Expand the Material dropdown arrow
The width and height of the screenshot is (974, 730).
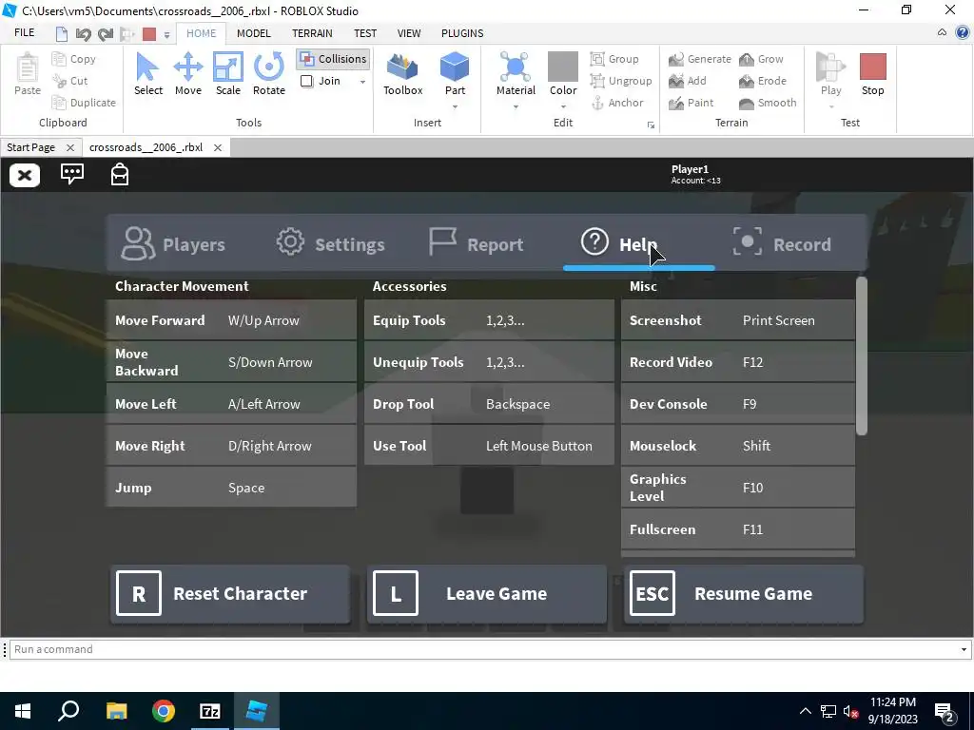[x=516, y=106]
